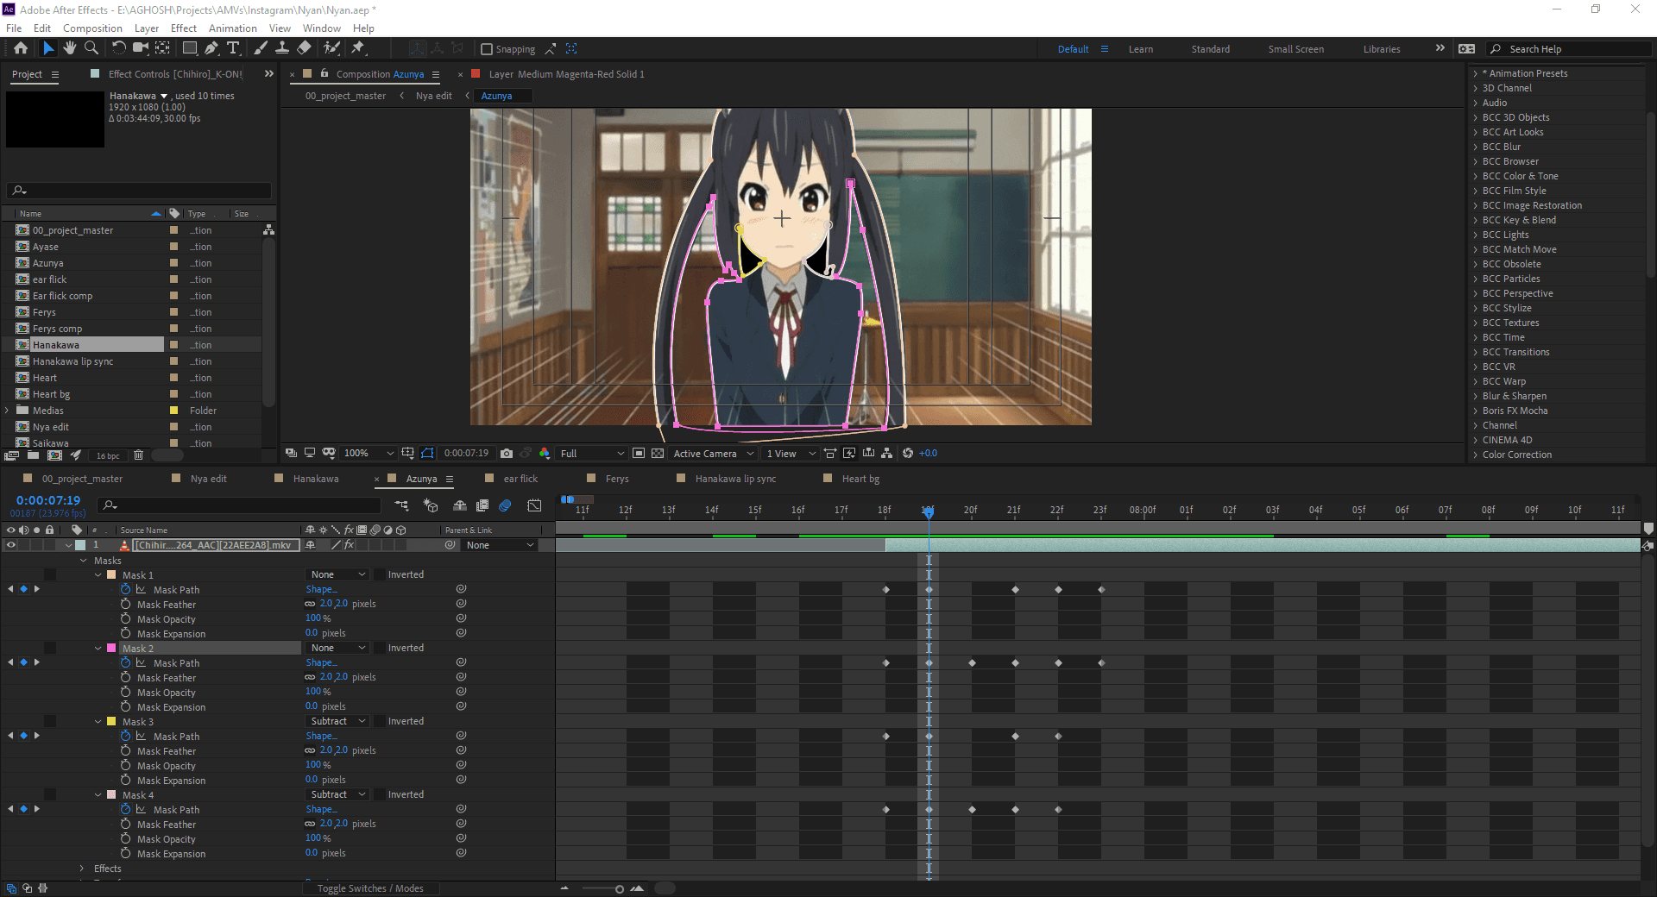Screen dimensions: 1657x897
Task: Show channel and color management settings
Action: click(x=545, y=453)
